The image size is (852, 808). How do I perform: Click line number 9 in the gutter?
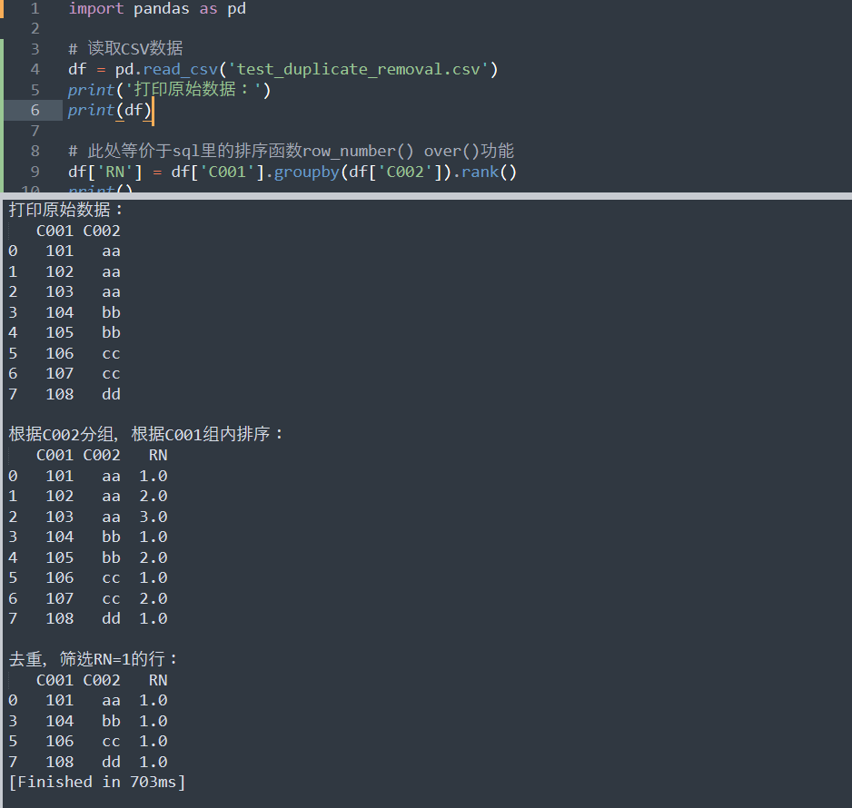34,171
